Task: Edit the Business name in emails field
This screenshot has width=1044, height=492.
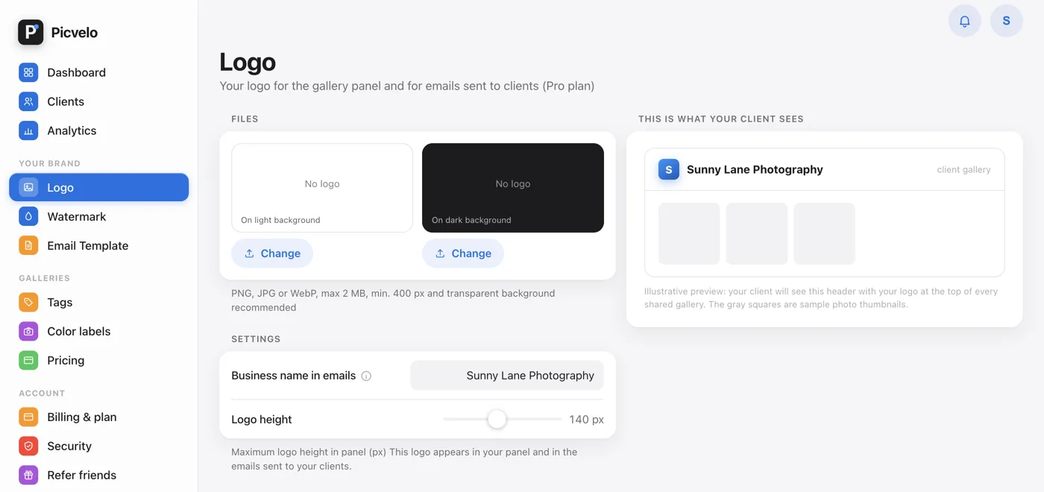Action: point(507,376)
